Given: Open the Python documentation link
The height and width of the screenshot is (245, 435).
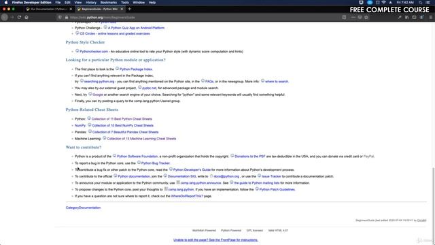Looking at the screenshot, I should click(x=134, y=176).
